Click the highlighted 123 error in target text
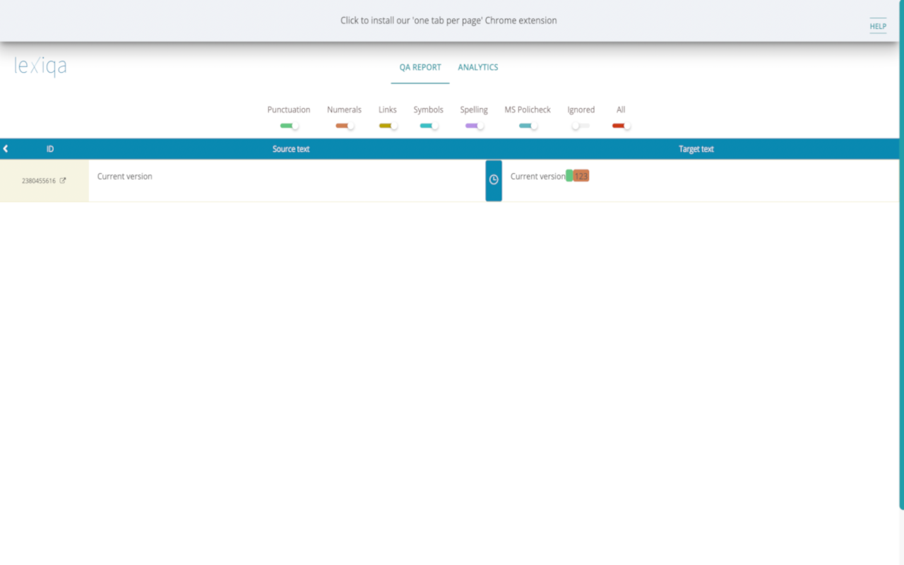904x565 pixels. click(x=580, y=174)
